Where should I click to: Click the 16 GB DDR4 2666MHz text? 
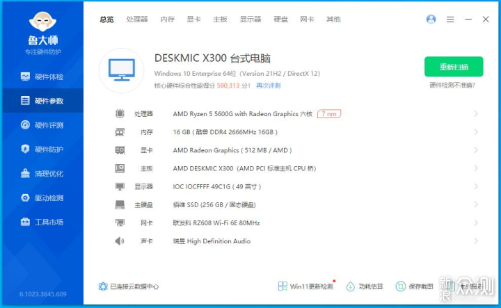click(x=225, y=132)
